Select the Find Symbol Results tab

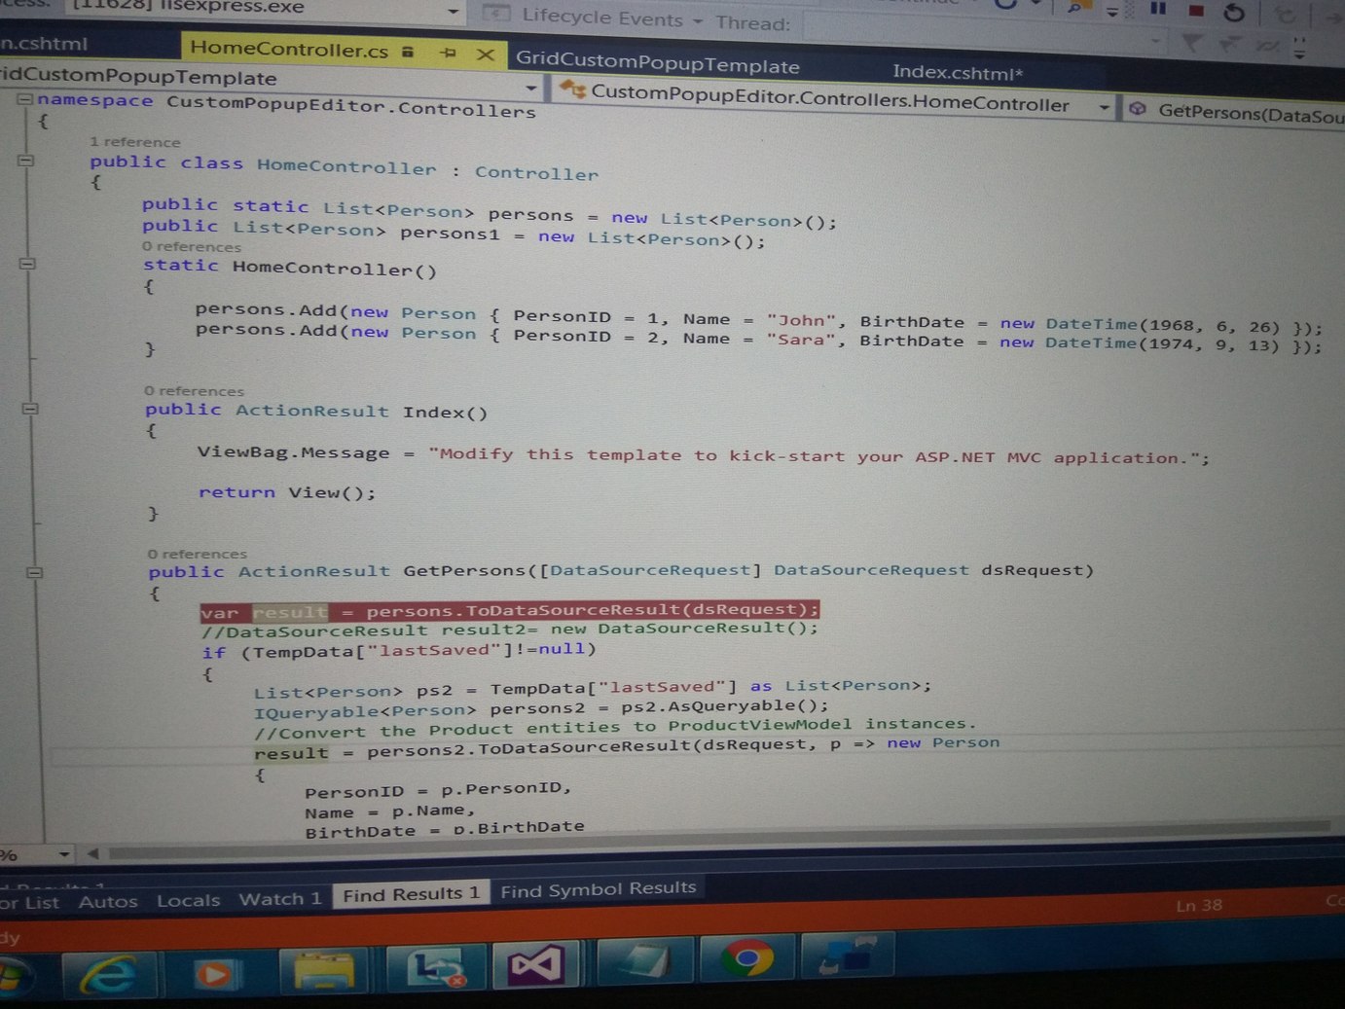(x=599, y=889)
